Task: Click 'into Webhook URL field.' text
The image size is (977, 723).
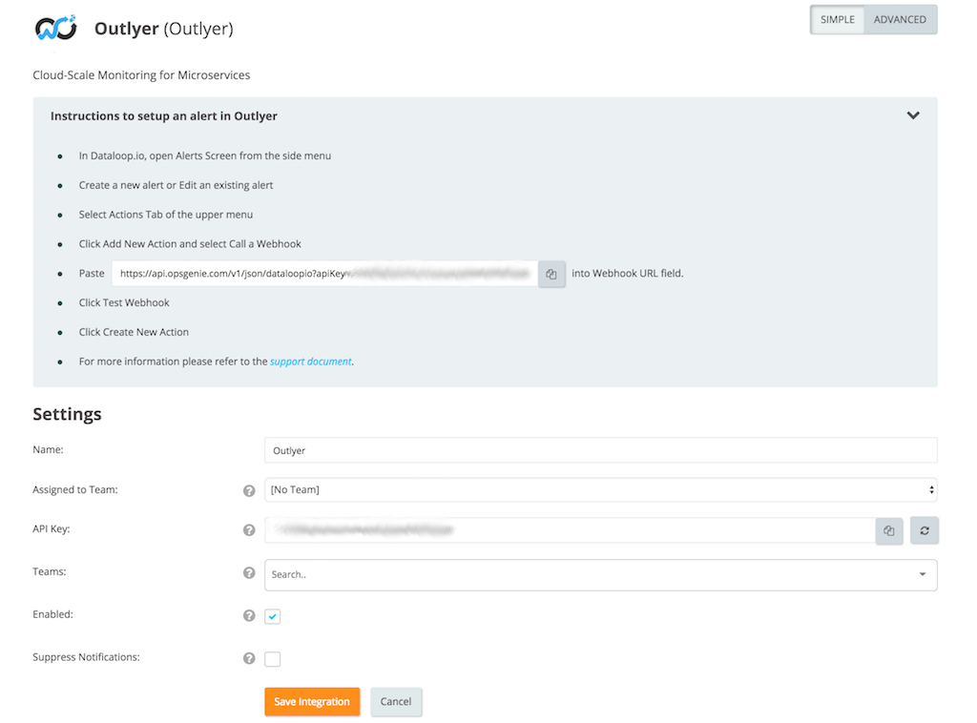Action: pyautogui.click(x=628, y=274)
